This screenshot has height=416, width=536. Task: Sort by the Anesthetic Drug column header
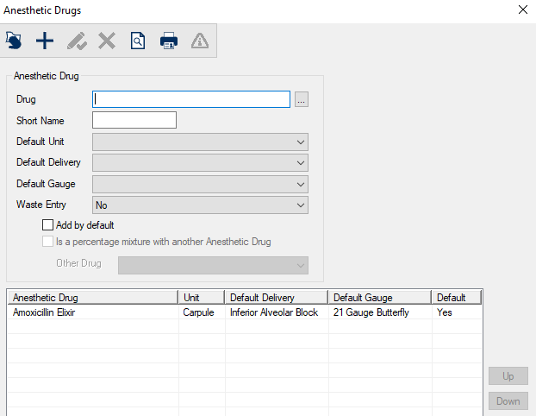(92, 298)
